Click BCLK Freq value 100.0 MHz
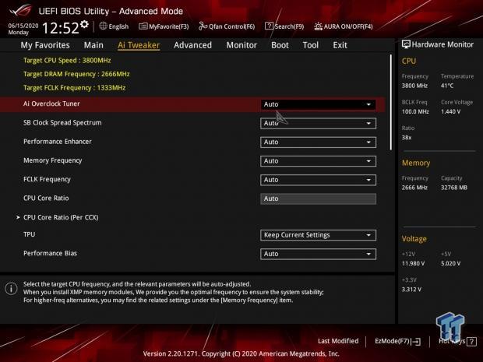The image size is (483, 362). tap(415, 112)
